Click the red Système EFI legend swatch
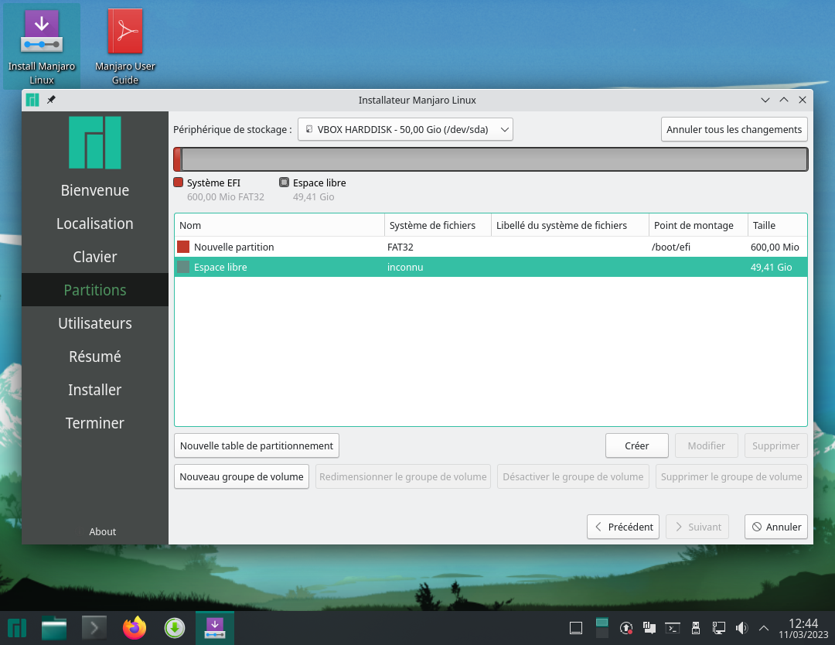Image resolution: width=835 pixels, height=645 pixels. (x=179, y=183)
